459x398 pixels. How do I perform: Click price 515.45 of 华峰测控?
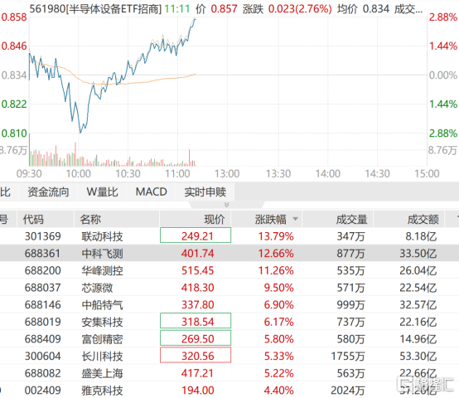197,270
